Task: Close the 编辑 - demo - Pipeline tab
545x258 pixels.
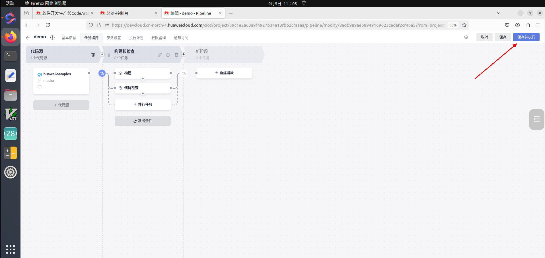Action: pos(220,13)
